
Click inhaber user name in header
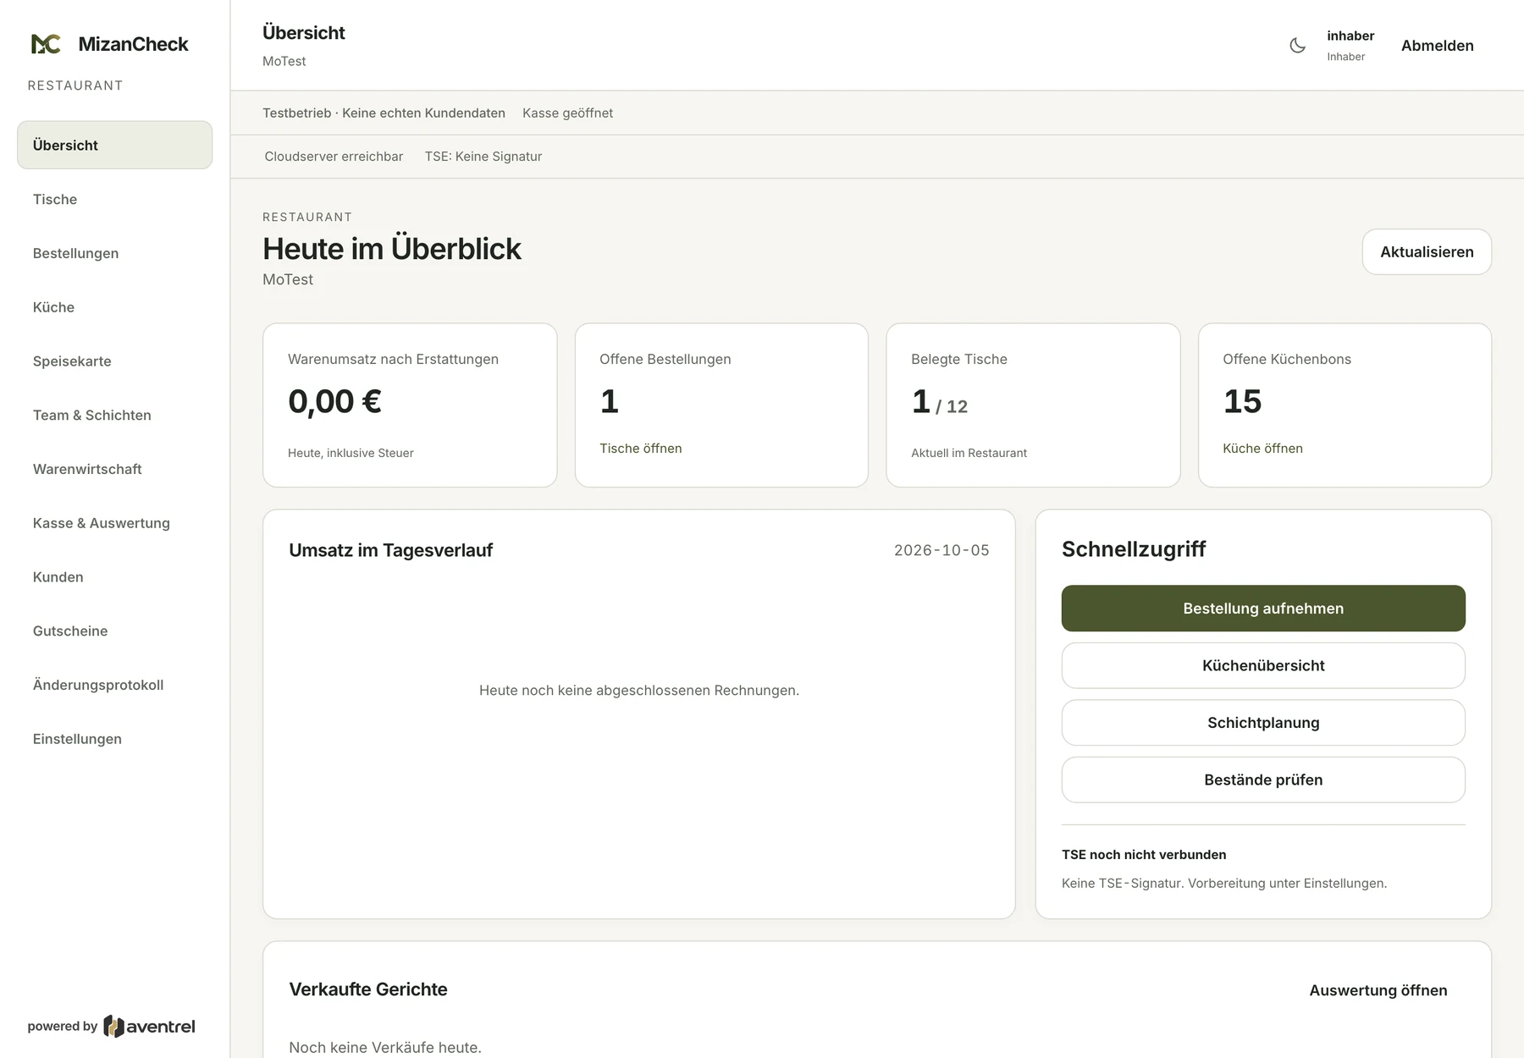pyautogui.click(x=1350, y=36)
